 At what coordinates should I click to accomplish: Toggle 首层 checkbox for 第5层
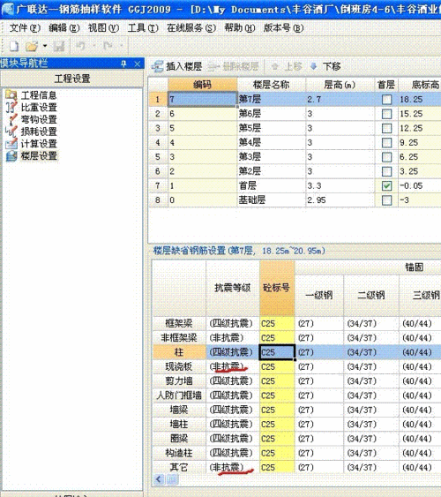click(386, 128)
